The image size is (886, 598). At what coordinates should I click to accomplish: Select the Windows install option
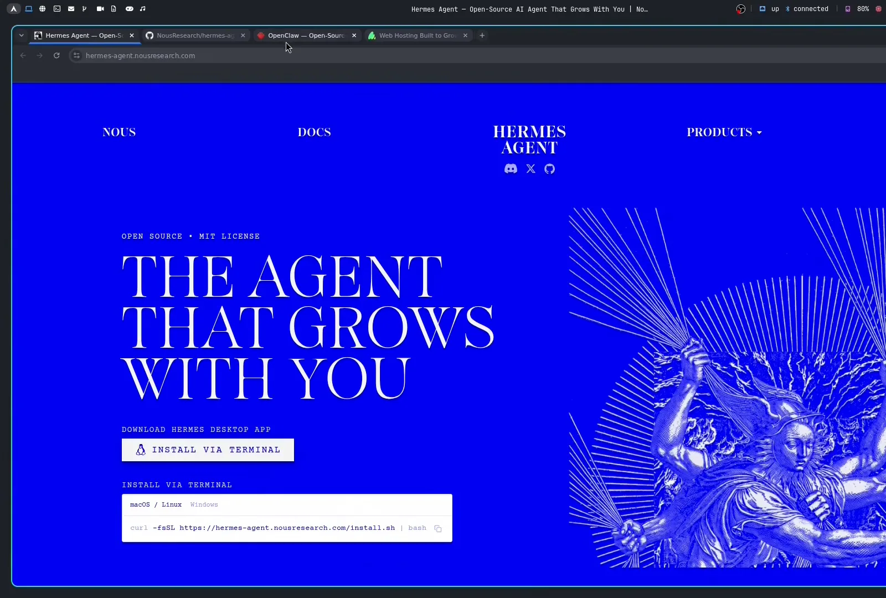pos(204,505)
